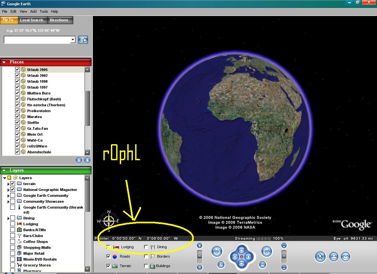
Task: Click the zoom slider handle
Action: point(200,255)
